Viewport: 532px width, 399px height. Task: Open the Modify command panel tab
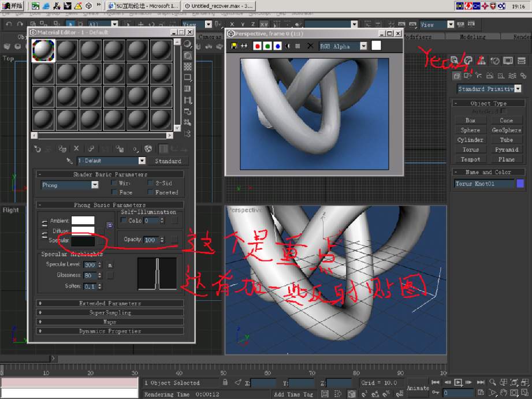(x=468, y=61)
